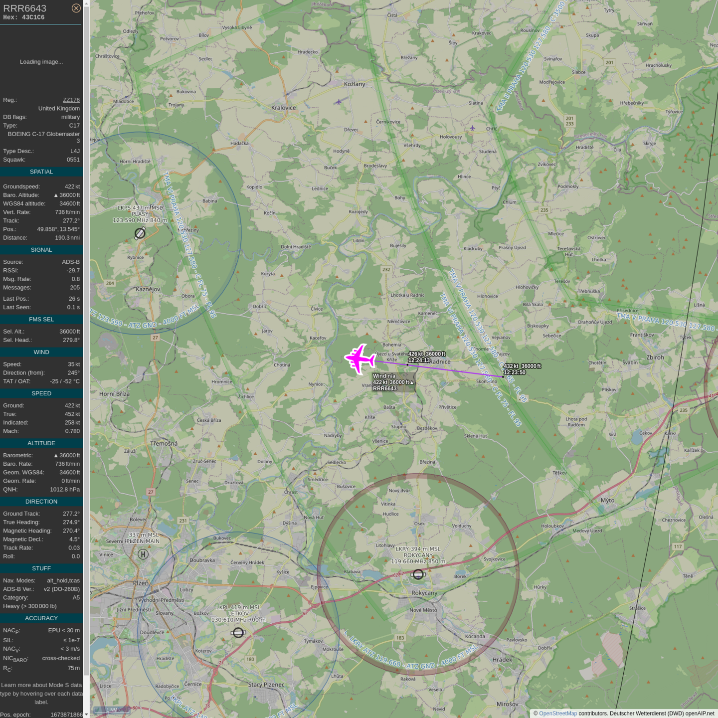
Task: Select the LKPS Plasy airfield symbol
Action: tap(140, 233)
